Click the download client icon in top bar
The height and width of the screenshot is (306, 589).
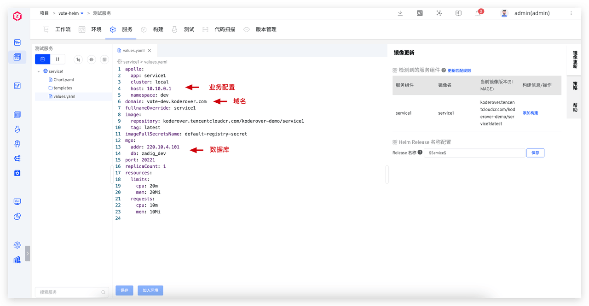[x=400, y=13]
